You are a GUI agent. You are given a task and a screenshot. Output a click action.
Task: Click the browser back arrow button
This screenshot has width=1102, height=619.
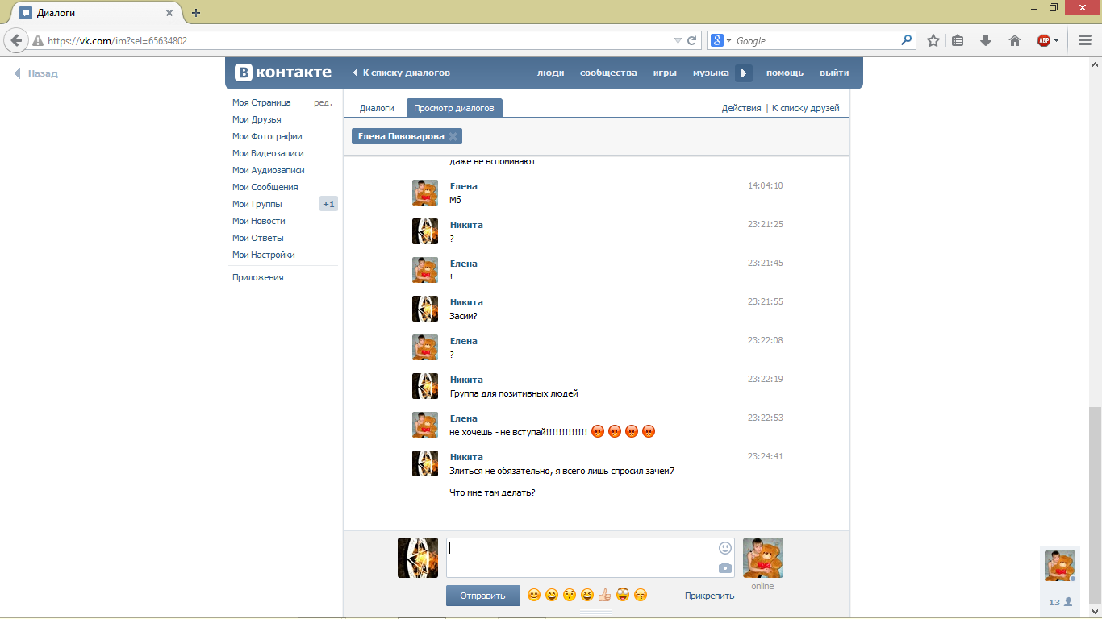pos(15,40)
